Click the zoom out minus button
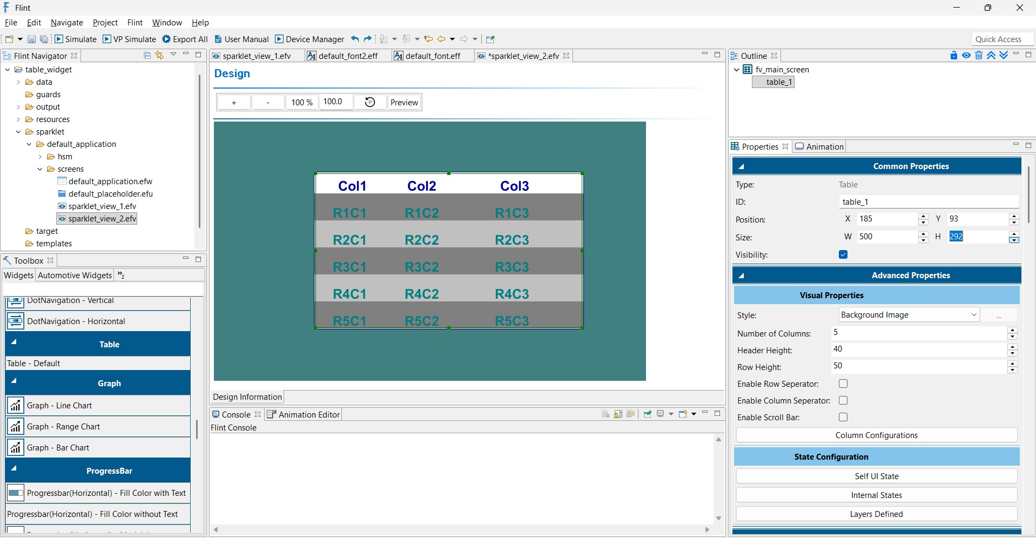The width and height of the screenshot is (1036, 538). (x=268, y=102)
